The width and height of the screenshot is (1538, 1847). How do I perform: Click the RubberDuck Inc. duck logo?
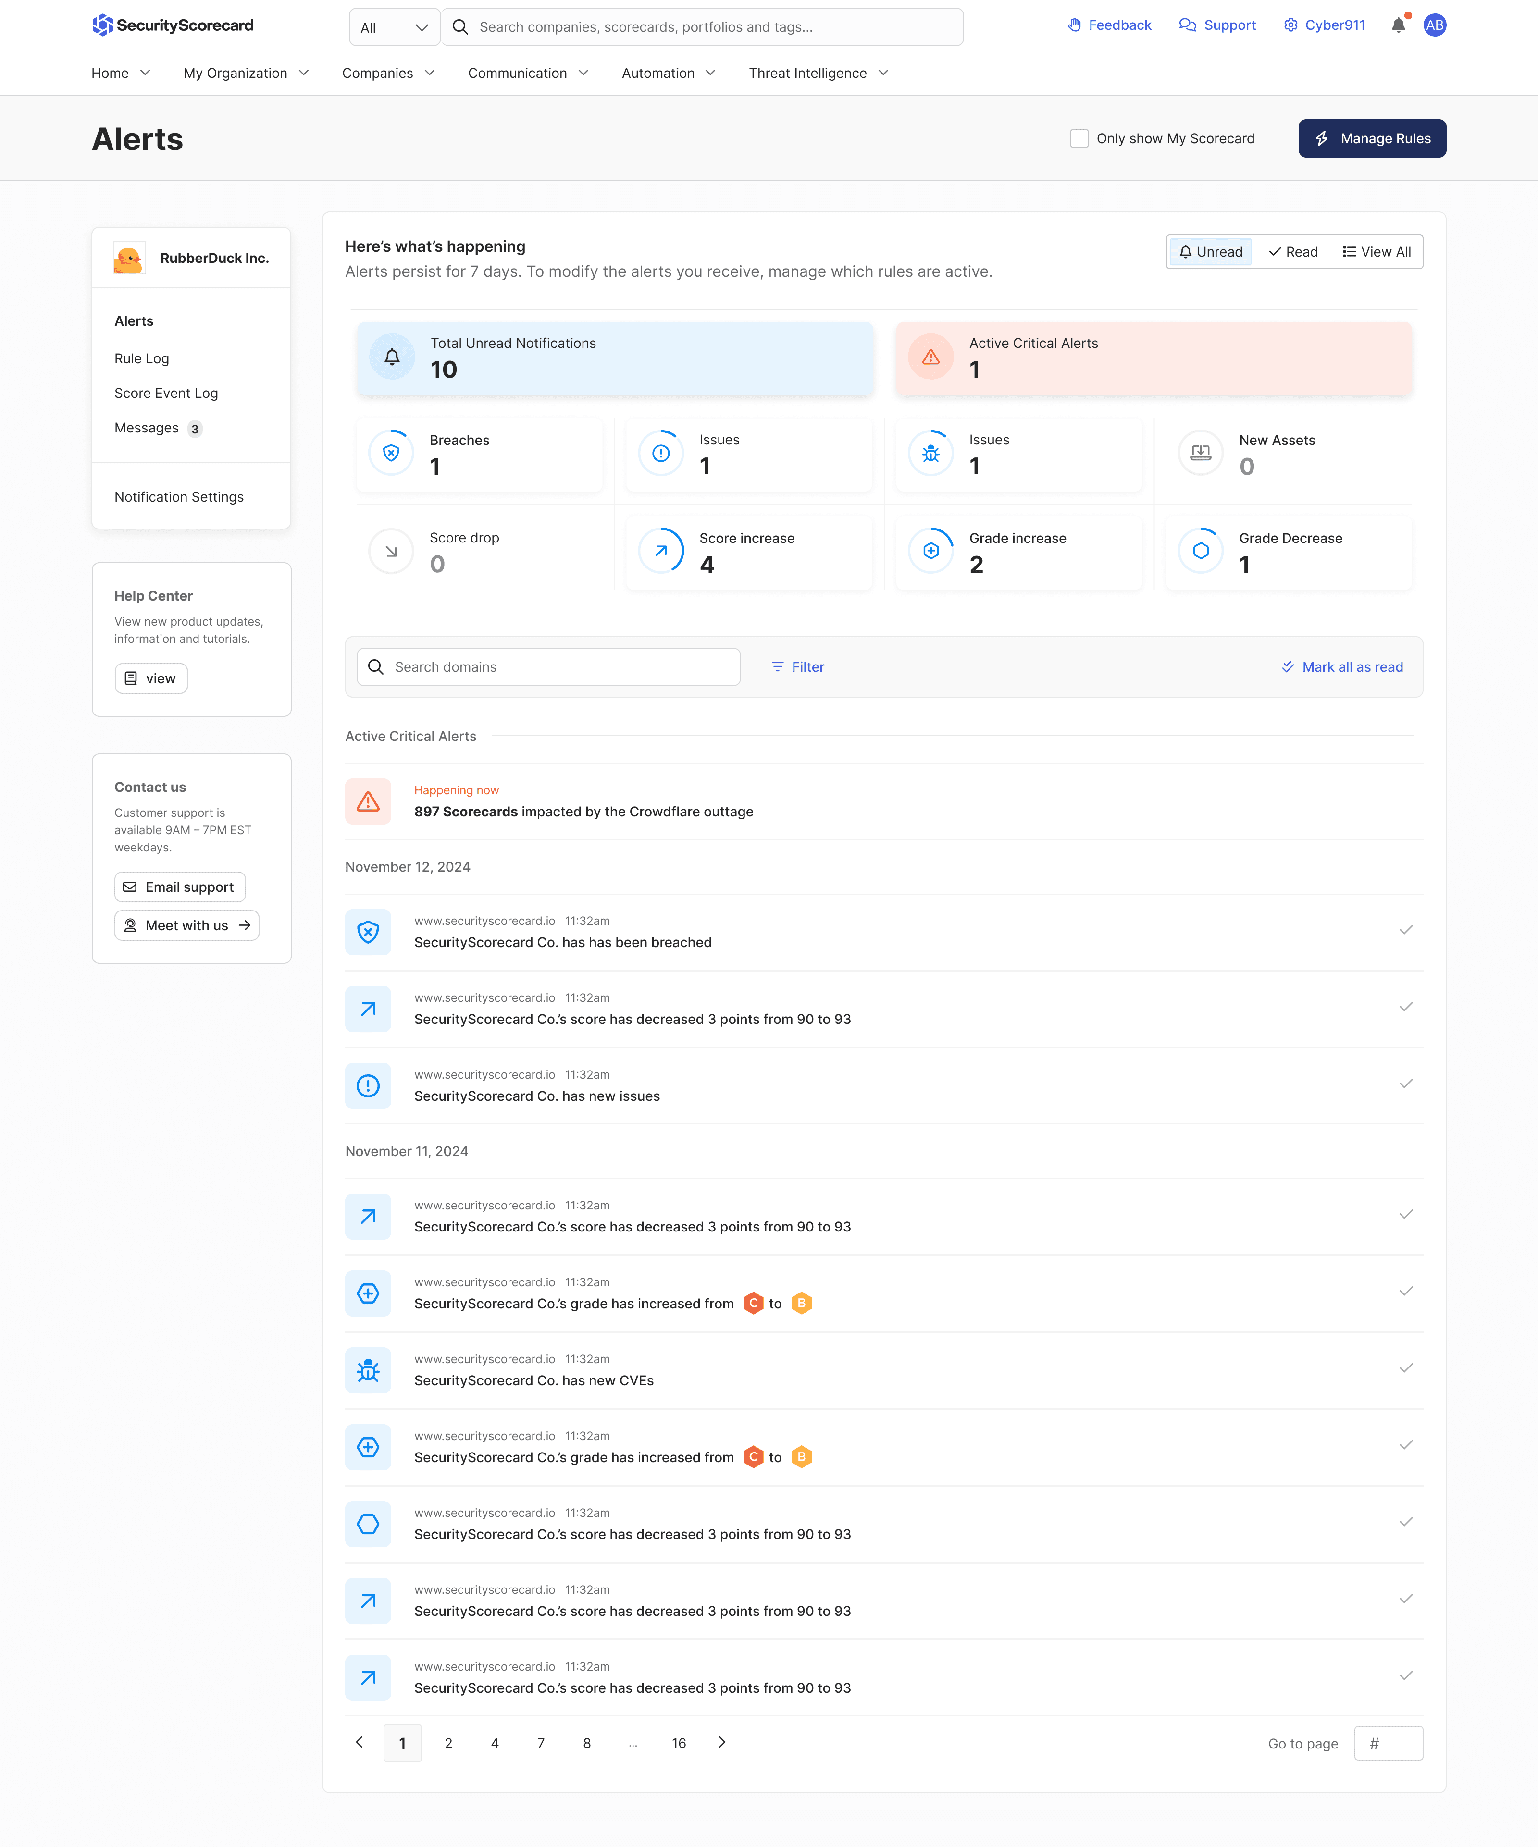click(128, 259)
